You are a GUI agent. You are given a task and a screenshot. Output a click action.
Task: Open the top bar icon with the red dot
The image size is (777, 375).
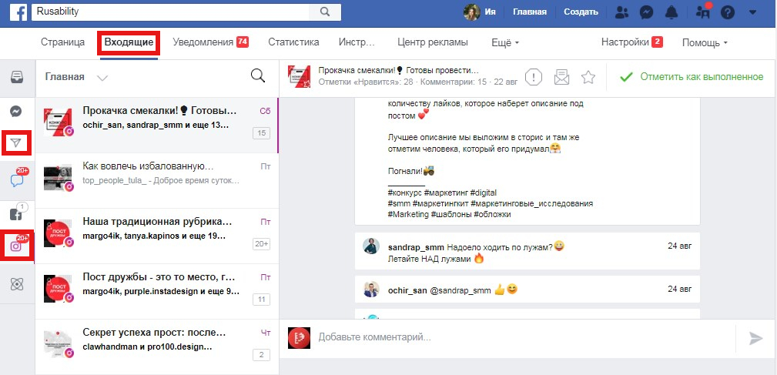tap(703, 12)
